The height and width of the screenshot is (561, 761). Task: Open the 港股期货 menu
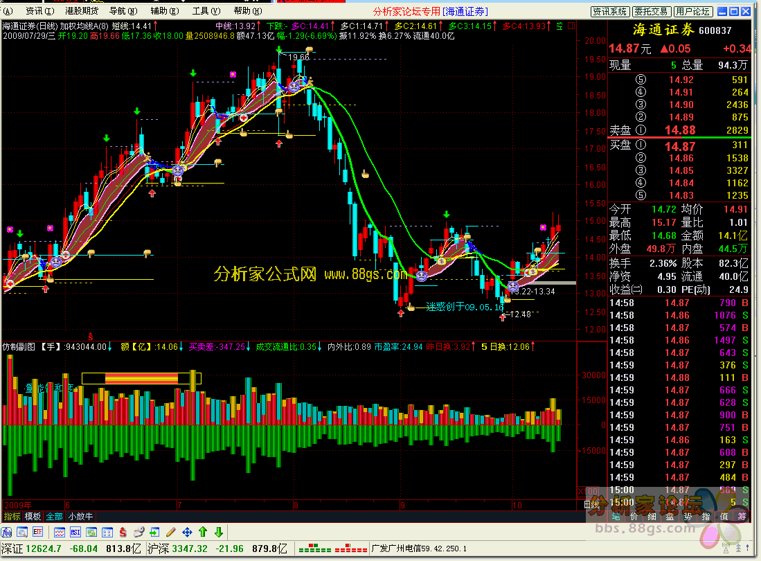pyautogui.click(x=82, y=10)
